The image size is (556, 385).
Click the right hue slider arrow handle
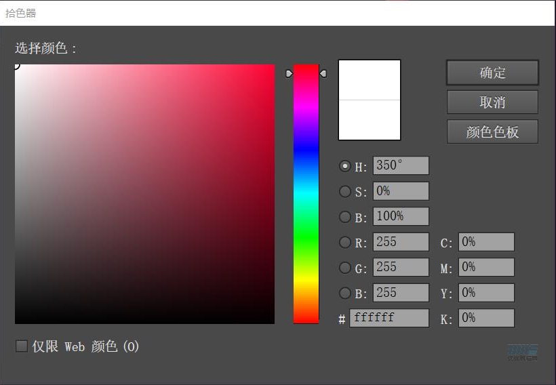tap(323, 73)
